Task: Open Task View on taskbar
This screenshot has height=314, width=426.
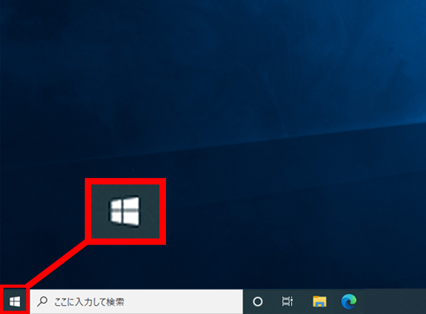Action: pyautogui.click(x=287, y=301)
